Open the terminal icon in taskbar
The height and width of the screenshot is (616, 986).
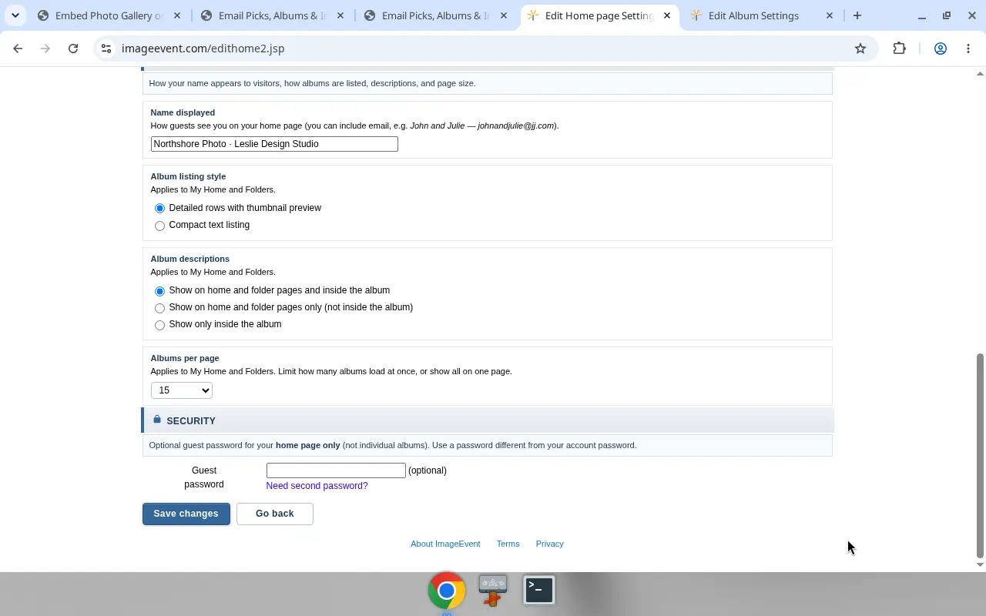click(539, 591)
